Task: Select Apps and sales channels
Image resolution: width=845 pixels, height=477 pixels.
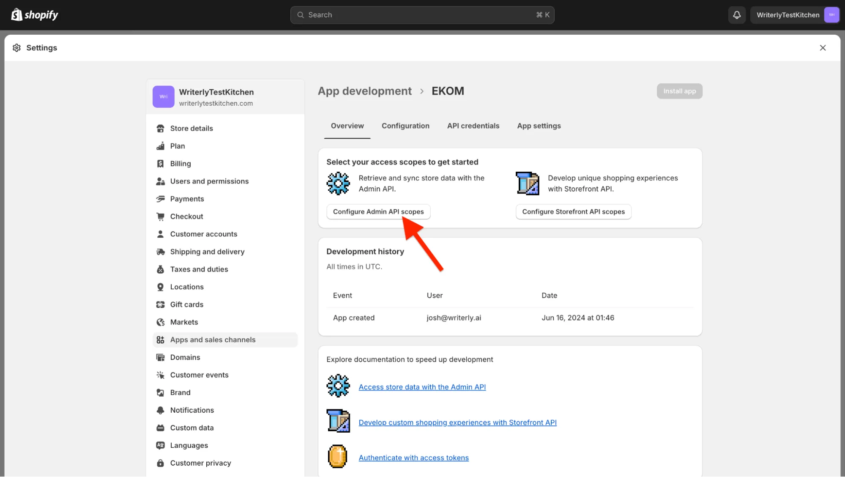Action: tap(225, 340)
